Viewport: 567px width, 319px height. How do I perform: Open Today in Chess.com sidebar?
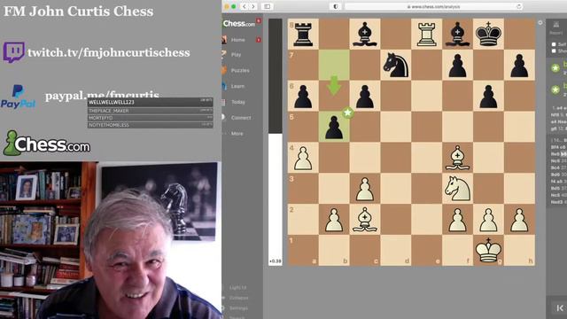coord(238,102)
